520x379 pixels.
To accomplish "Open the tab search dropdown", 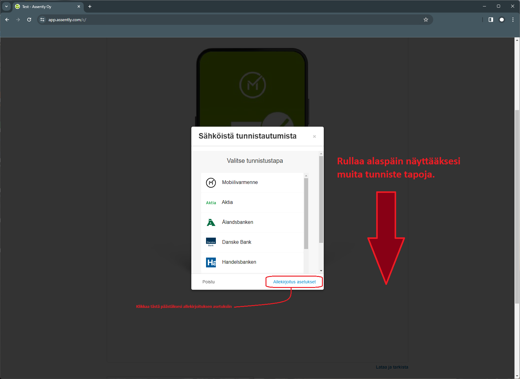I will (x=6, y=6).
